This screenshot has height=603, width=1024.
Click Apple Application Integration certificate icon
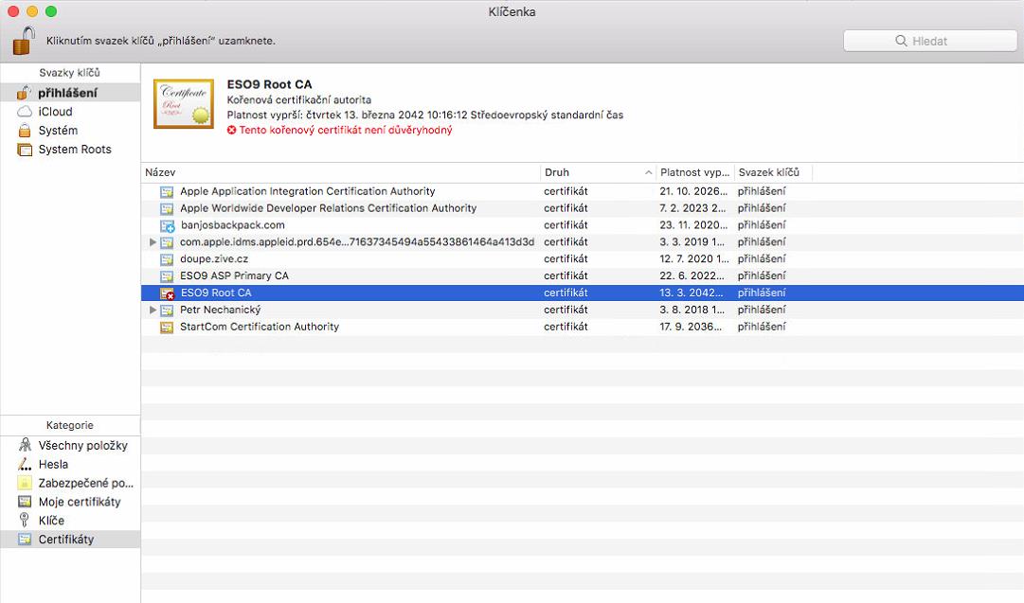(x=167, y=192)
